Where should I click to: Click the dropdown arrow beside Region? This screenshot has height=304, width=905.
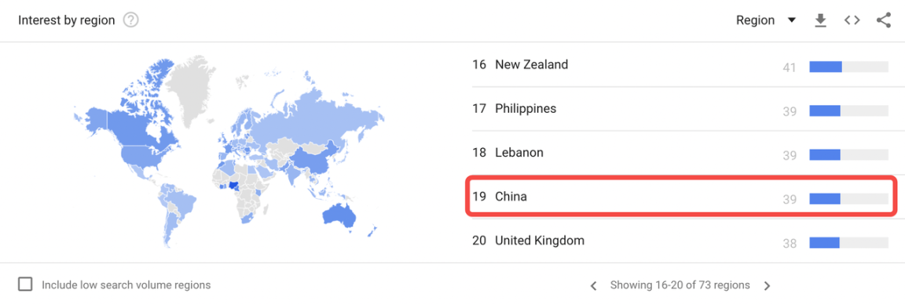pyautogui.click(x=792, y=20)
